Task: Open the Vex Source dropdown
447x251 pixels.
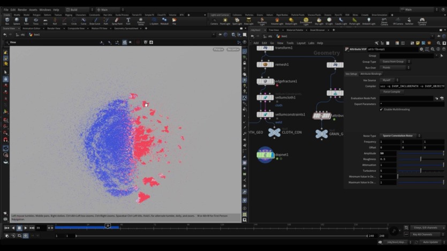Action: point(389,80)
